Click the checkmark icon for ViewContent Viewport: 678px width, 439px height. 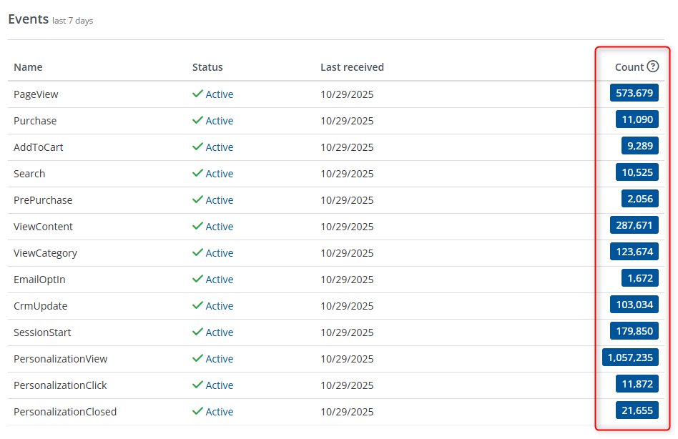(x=197, y=226)
